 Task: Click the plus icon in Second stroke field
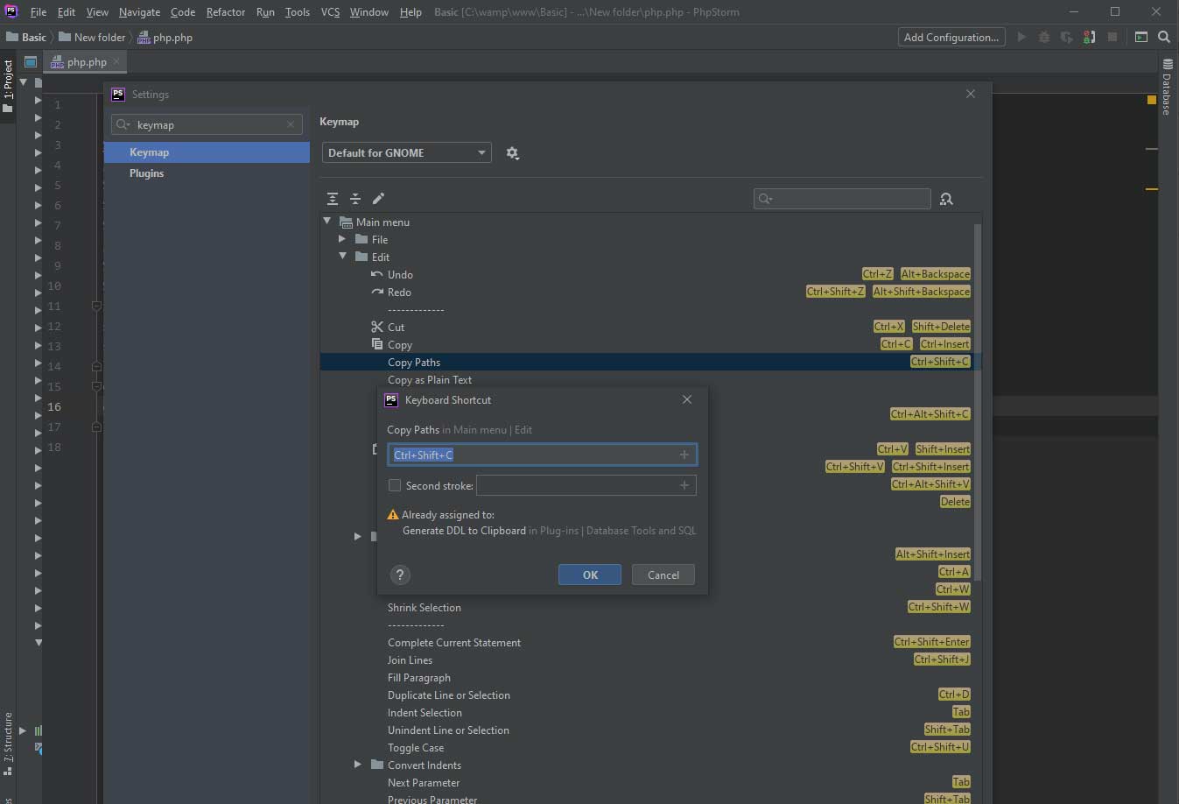point(684,485)
